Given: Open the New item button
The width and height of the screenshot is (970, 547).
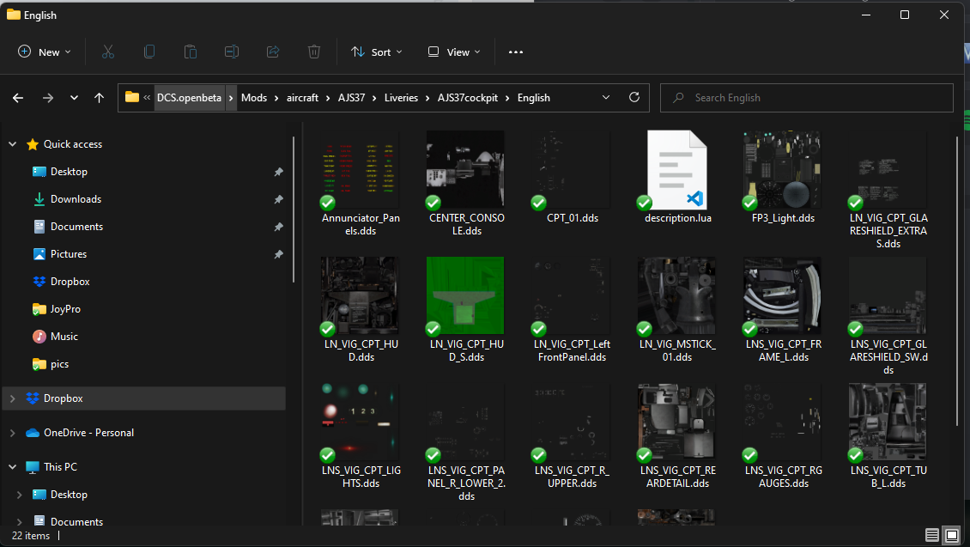Looking at the screenshot, I should click(45, 52).
